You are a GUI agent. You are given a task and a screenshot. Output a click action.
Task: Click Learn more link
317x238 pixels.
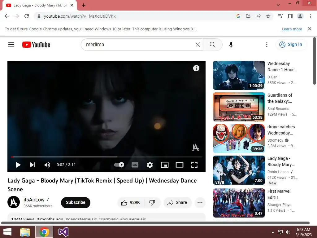click(x=292, y=29)
